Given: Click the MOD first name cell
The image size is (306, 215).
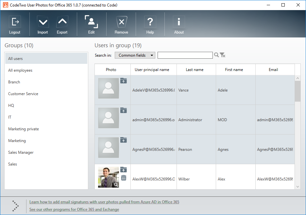Looking at the screenshot, I should (236, 120).
